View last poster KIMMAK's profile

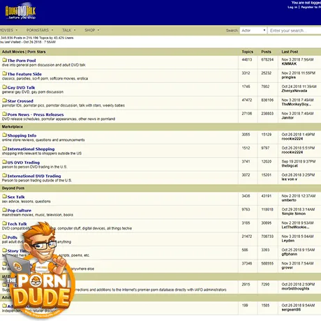[x=289, y=64]
